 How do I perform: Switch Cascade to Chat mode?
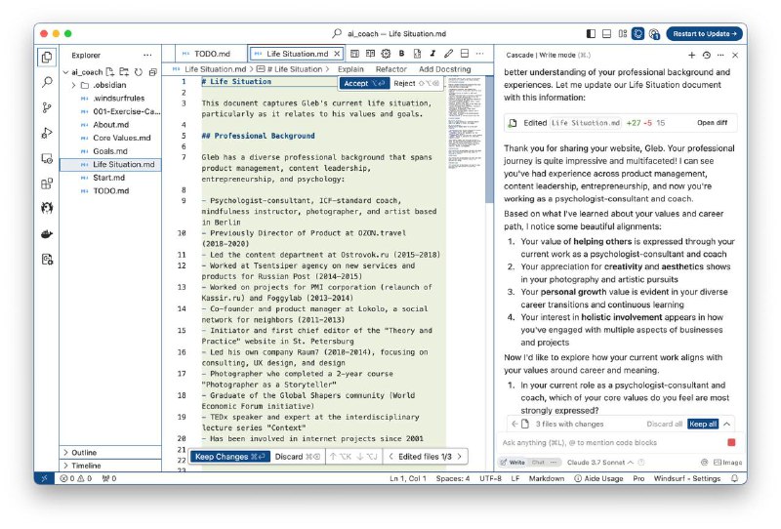(x=538, y=463)
